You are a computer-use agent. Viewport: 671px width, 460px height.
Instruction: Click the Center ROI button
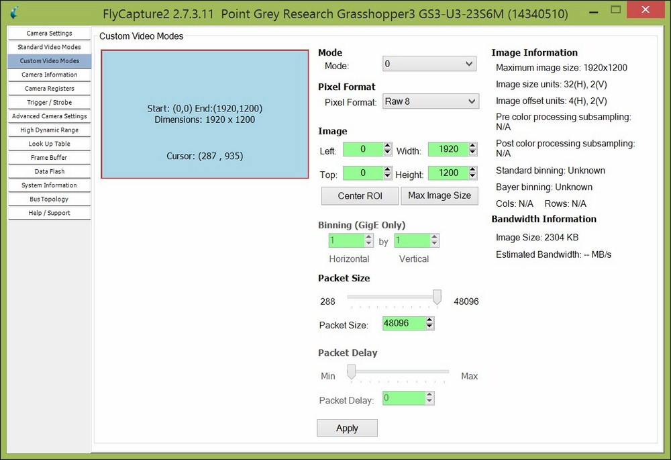tap(360, 195)
